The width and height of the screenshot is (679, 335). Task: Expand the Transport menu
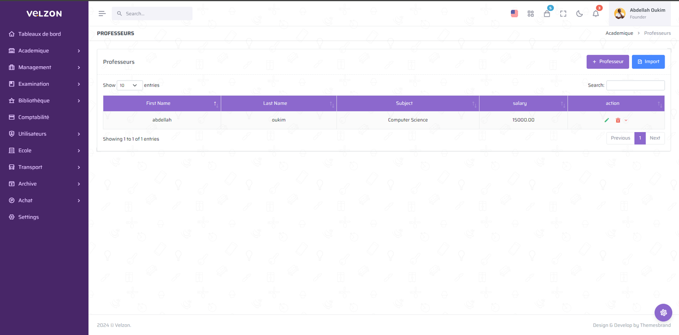tap(44, 167)
